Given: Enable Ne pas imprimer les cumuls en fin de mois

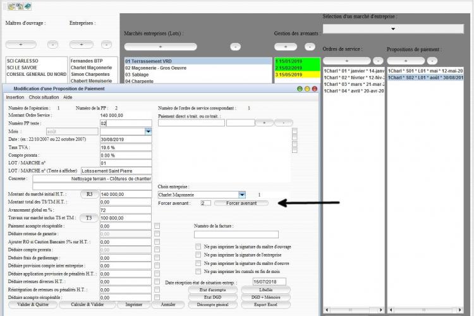Looking at the screenshot, I should 198,272.
